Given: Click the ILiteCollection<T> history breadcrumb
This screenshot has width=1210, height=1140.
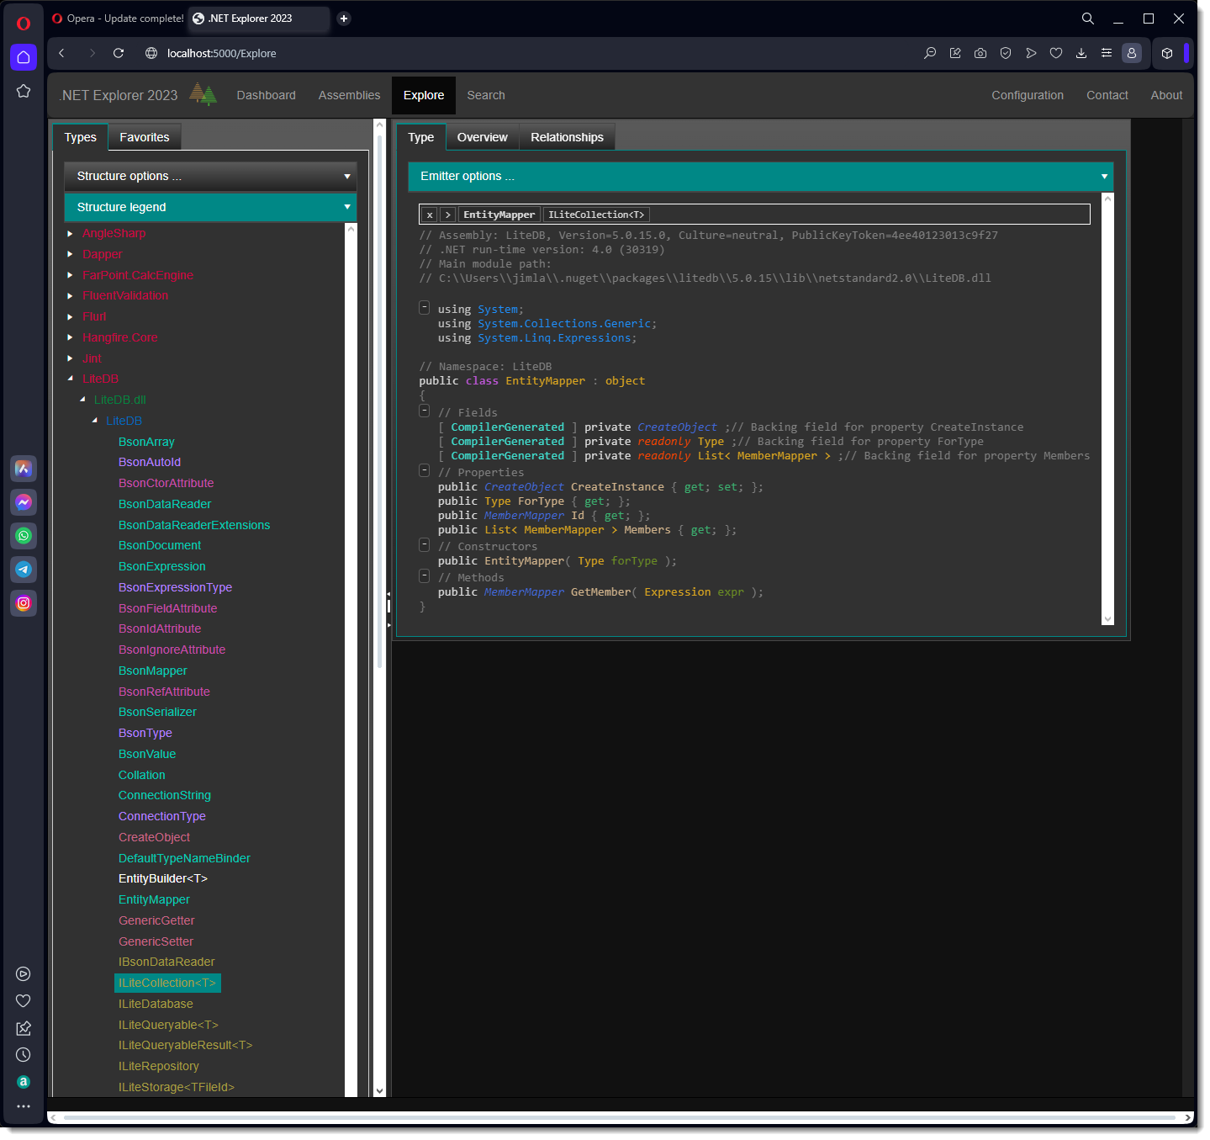Looking at the screenshot, I should 596,215.
